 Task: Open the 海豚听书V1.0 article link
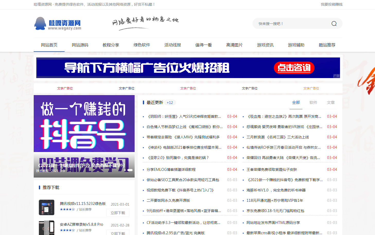(276, 190)
